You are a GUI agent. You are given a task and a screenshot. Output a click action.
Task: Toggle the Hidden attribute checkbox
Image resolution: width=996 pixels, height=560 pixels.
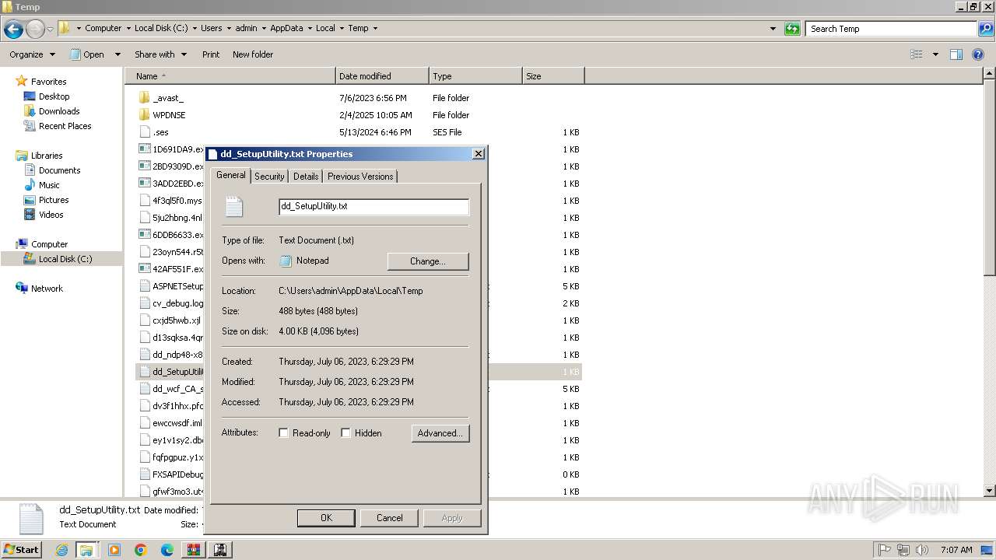[346, 433]
